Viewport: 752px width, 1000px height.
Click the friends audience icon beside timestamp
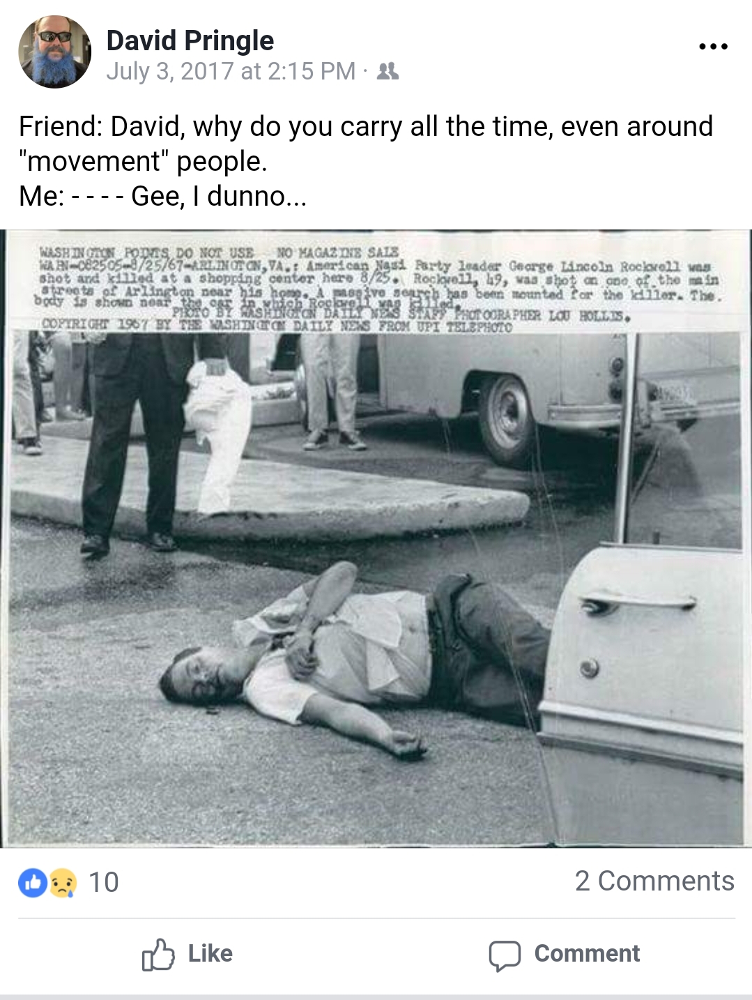coord(387,71)
